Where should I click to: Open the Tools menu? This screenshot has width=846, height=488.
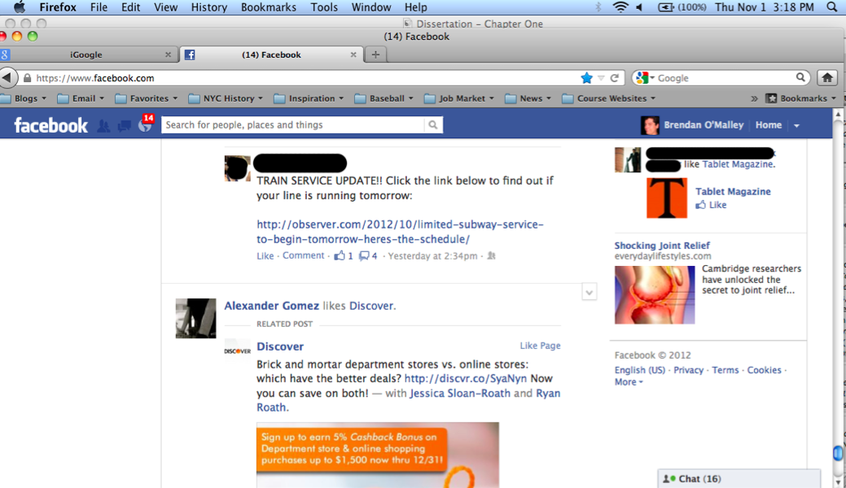click(324, 7)
